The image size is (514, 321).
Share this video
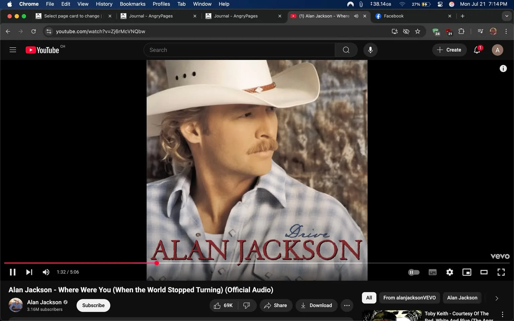coord(275,305)
